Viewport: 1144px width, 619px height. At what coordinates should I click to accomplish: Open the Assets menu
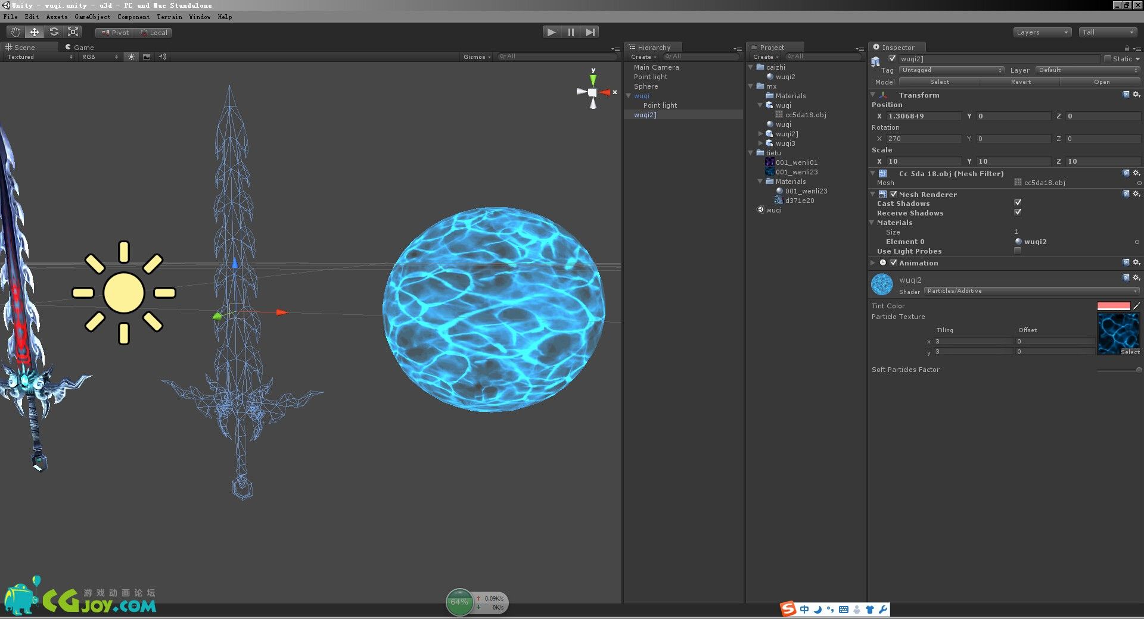coord(57,17)
